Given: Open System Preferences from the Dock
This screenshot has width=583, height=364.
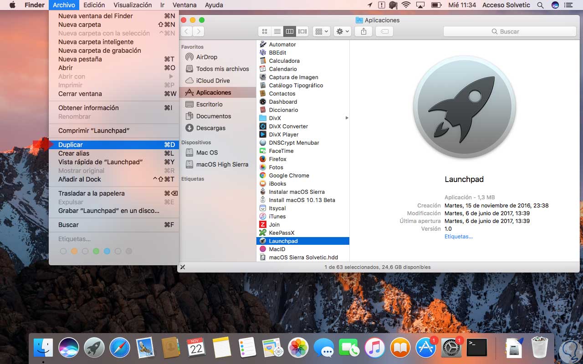Looking at the screenshot, I should point(451,348).
